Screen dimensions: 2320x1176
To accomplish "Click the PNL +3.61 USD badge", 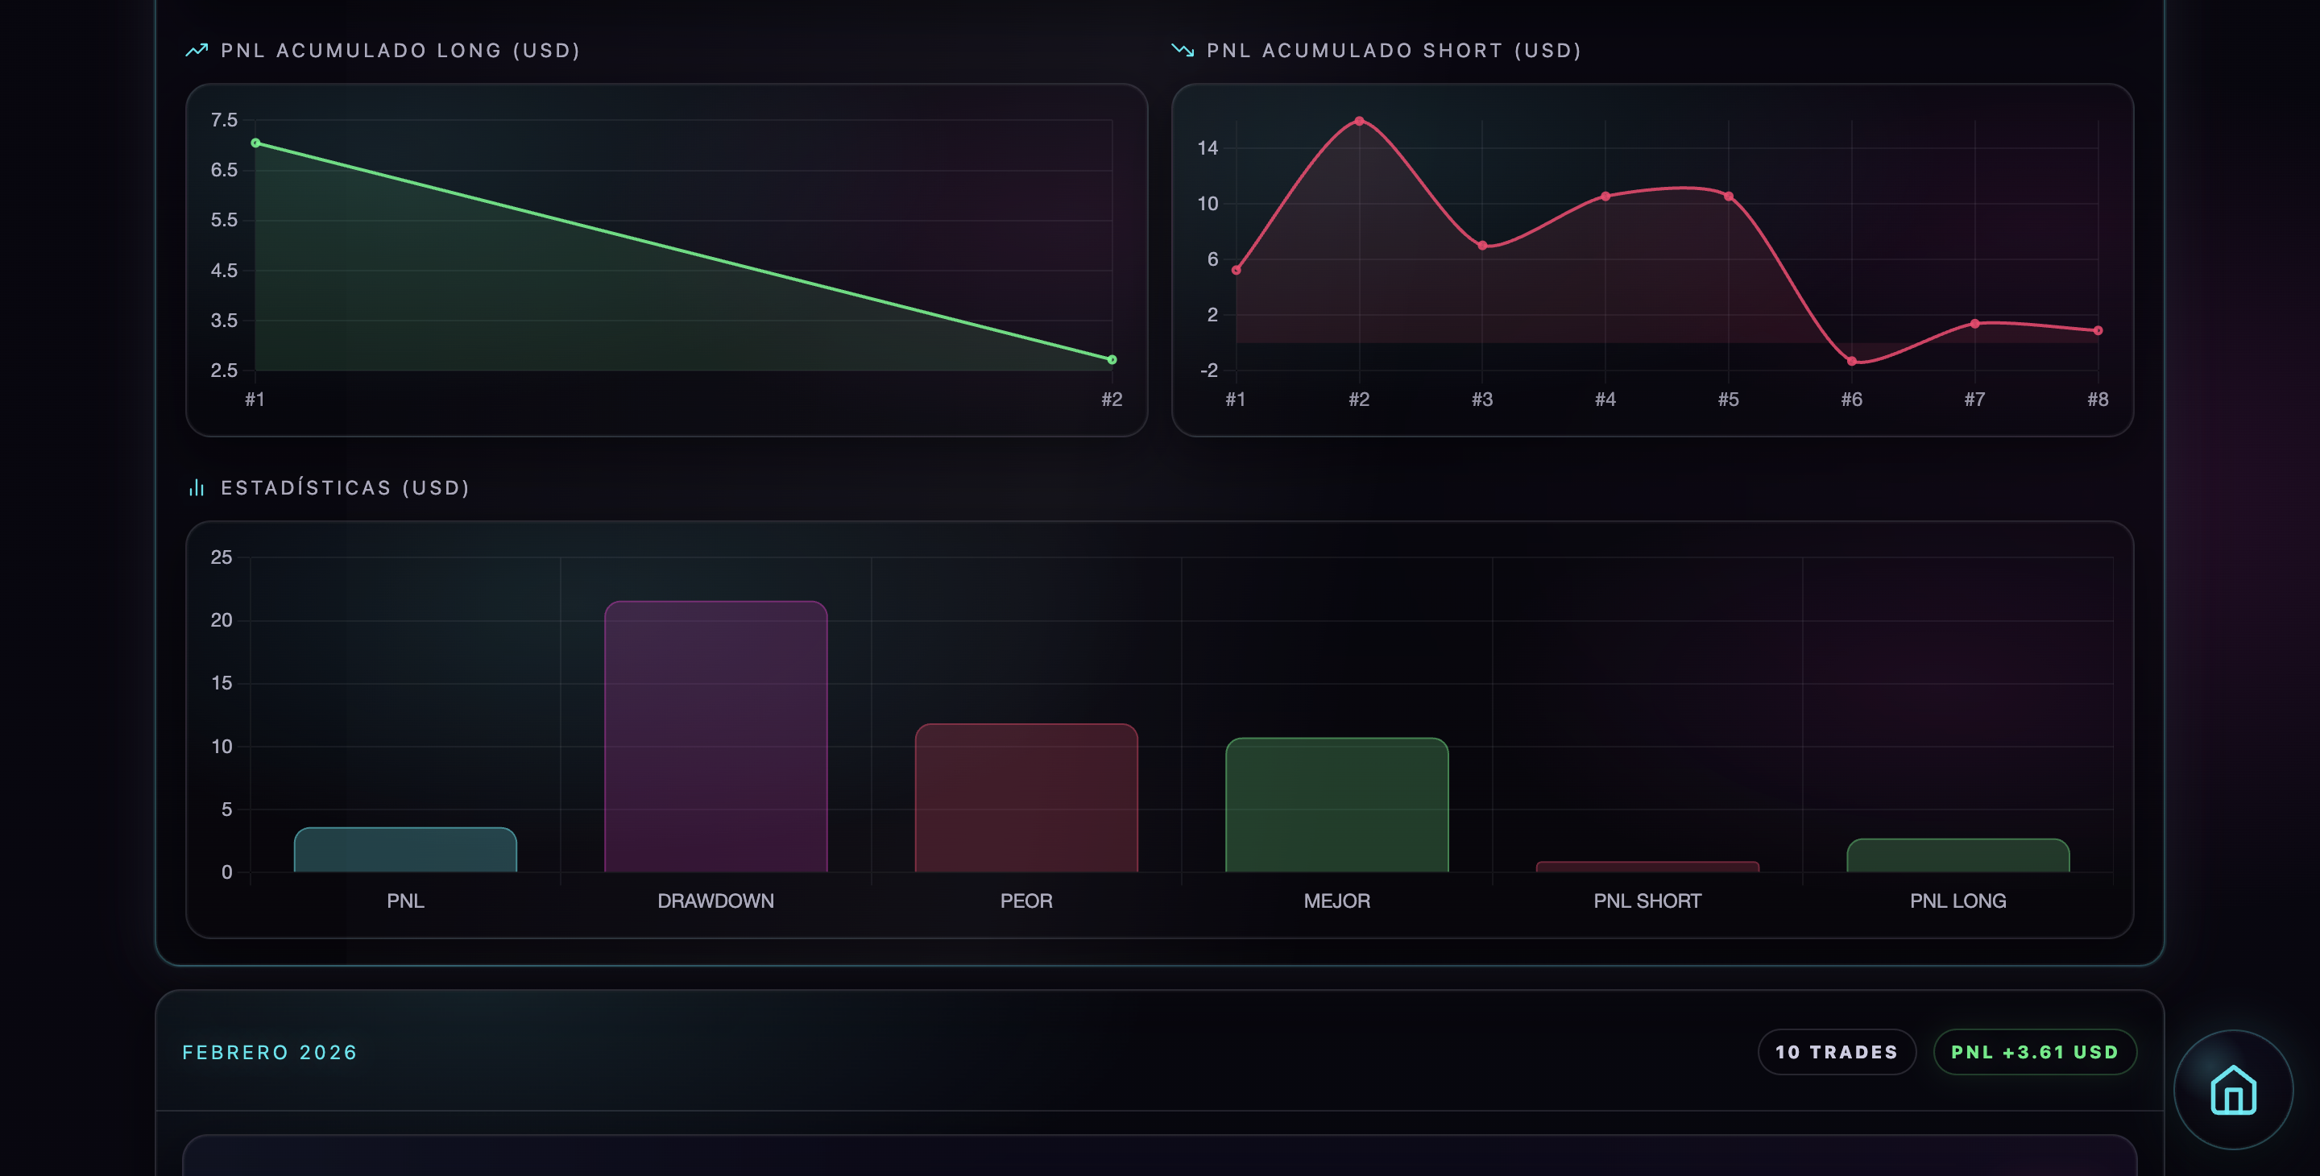I will pos(2035,1052).
